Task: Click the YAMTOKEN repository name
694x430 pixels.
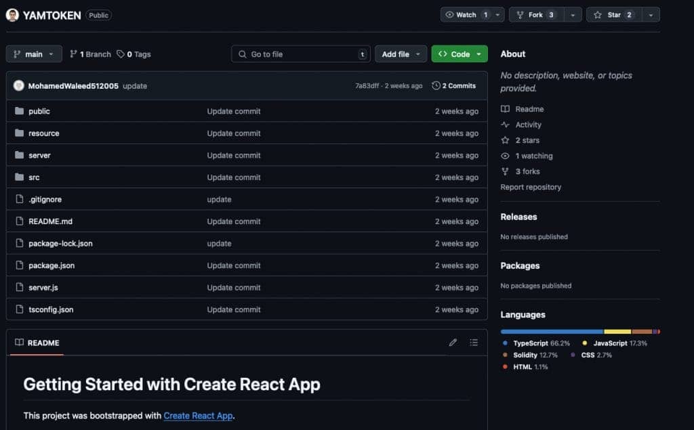Action: 52,16
